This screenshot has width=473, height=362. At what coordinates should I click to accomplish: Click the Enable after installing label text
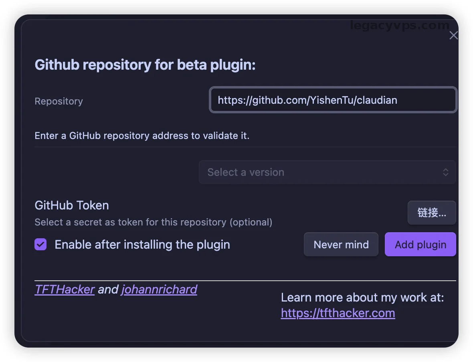pos(142,245)
